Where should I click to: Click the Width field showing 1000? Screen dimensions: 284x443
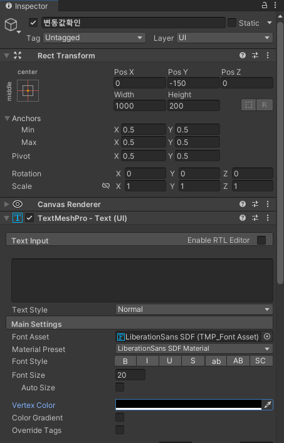[x=139, y=105]
